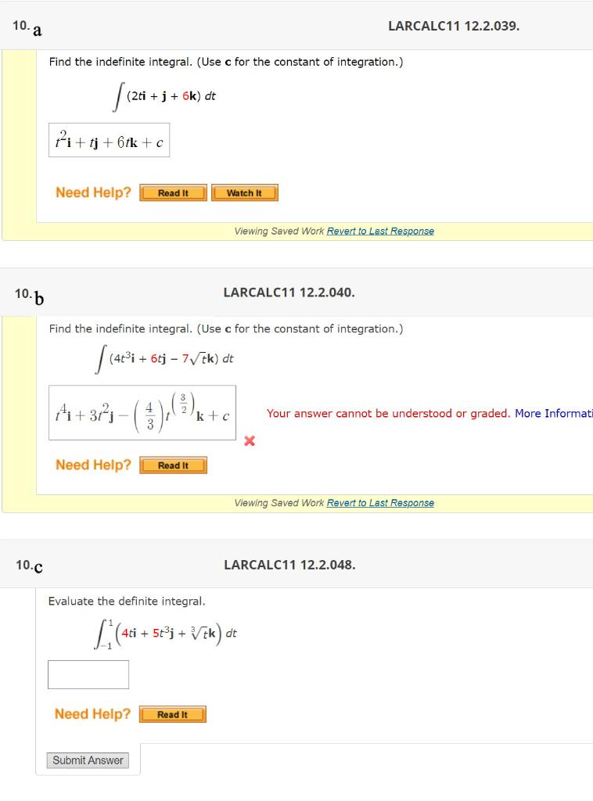Click the Need Help? label in 10c
593x801 pixels.
coord(92,713)
